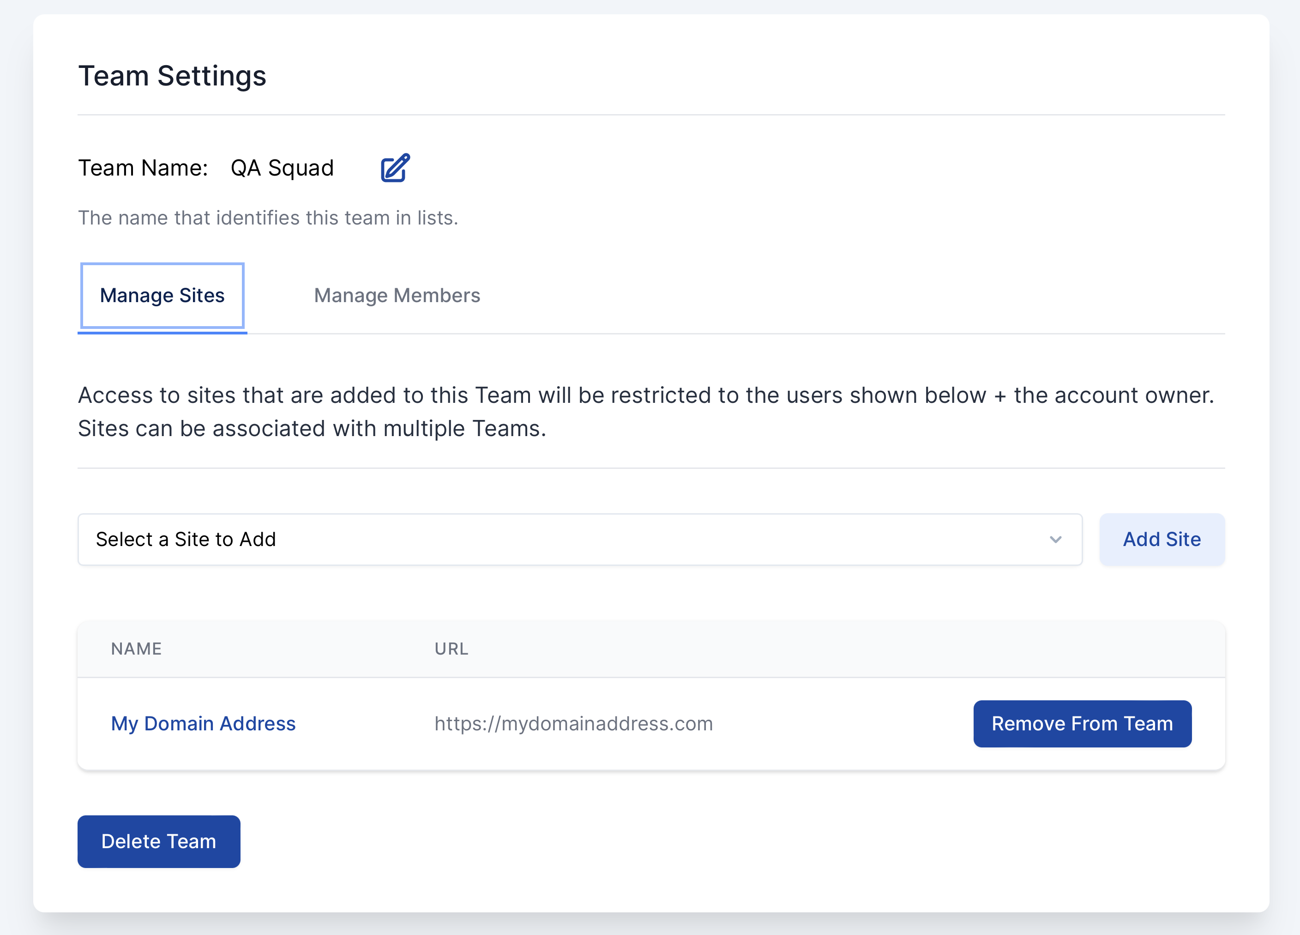Click the URL column header
Viewport: 1300px width, 935px height.
click(x=451, y=649)
